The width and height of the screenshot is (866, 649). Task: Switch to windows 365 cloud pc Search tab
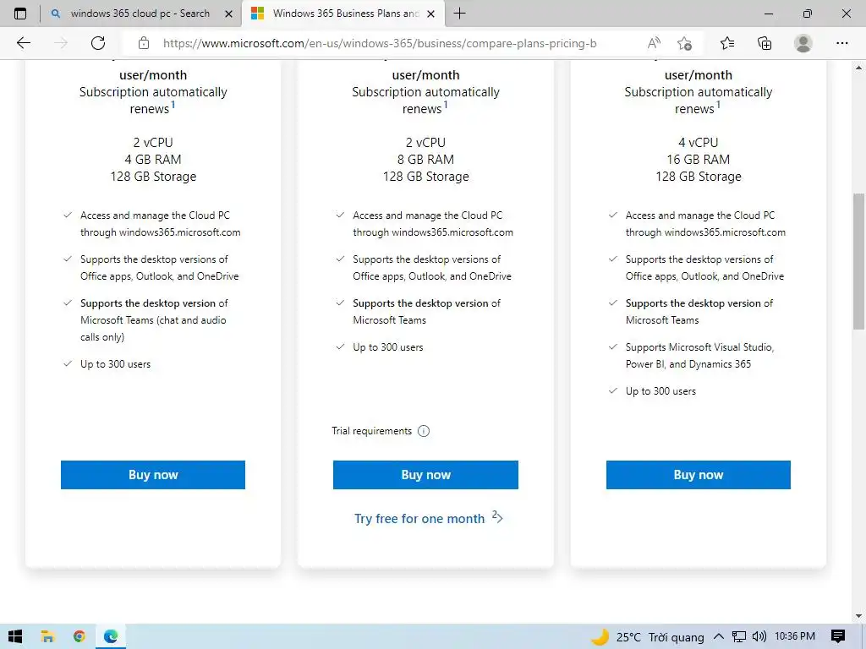(140, 14)
